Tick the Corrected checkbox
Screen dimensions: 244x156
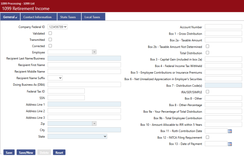pos(50,46)
